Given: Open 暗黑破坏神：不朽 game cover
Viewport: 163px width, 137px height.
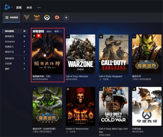Looking at the screenshot, I should [x=47, y=54].
